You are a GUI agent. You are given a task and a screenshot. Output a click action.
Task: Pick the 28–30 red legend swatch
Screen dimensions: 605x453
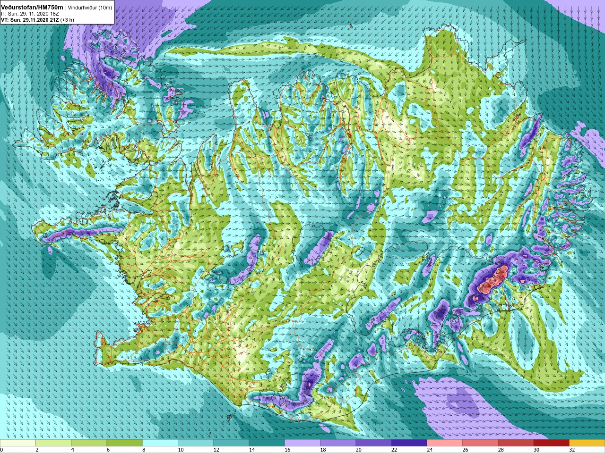click(516, 443)
